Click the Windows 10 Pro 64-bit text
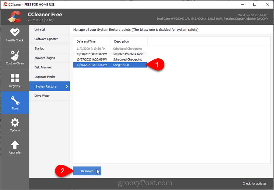The width and height of the screenshot is (274, 190). [x=253, y=15]
